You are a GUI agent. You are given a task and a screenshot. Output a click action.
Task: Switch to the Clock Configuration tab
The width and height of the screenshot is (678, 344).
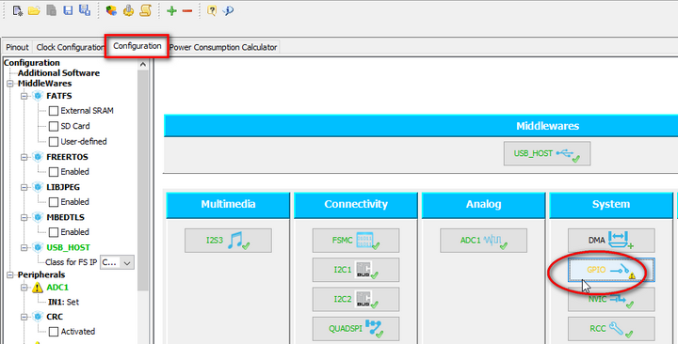coord(70,47)
